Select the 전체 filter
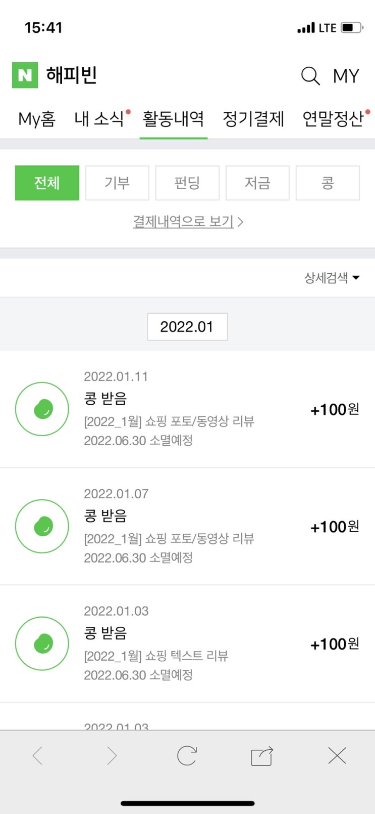Viewport: 375px width, 814px height. point(47,183)
